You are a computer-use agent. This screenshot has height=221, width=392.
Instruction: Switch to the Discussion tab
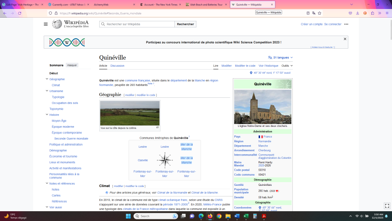(x=117, y=65)
